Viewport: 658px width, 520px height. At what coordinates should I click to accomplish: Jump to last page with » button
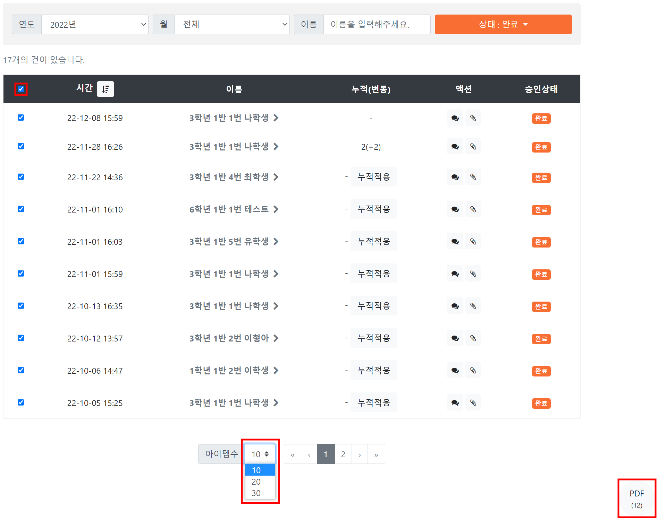click(x=376, y=454)
